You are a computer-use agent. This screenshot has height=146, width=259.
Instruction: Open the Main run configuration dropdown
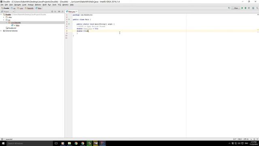(236, 8)
